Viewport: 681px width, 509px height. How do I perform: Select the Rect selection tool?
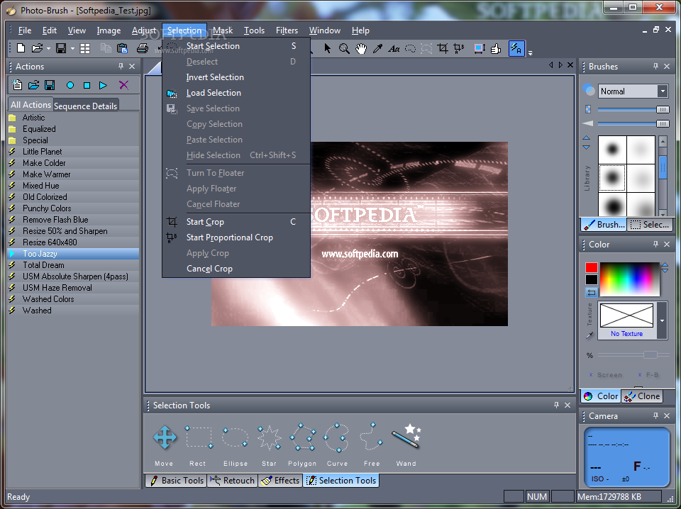[199, 437]
